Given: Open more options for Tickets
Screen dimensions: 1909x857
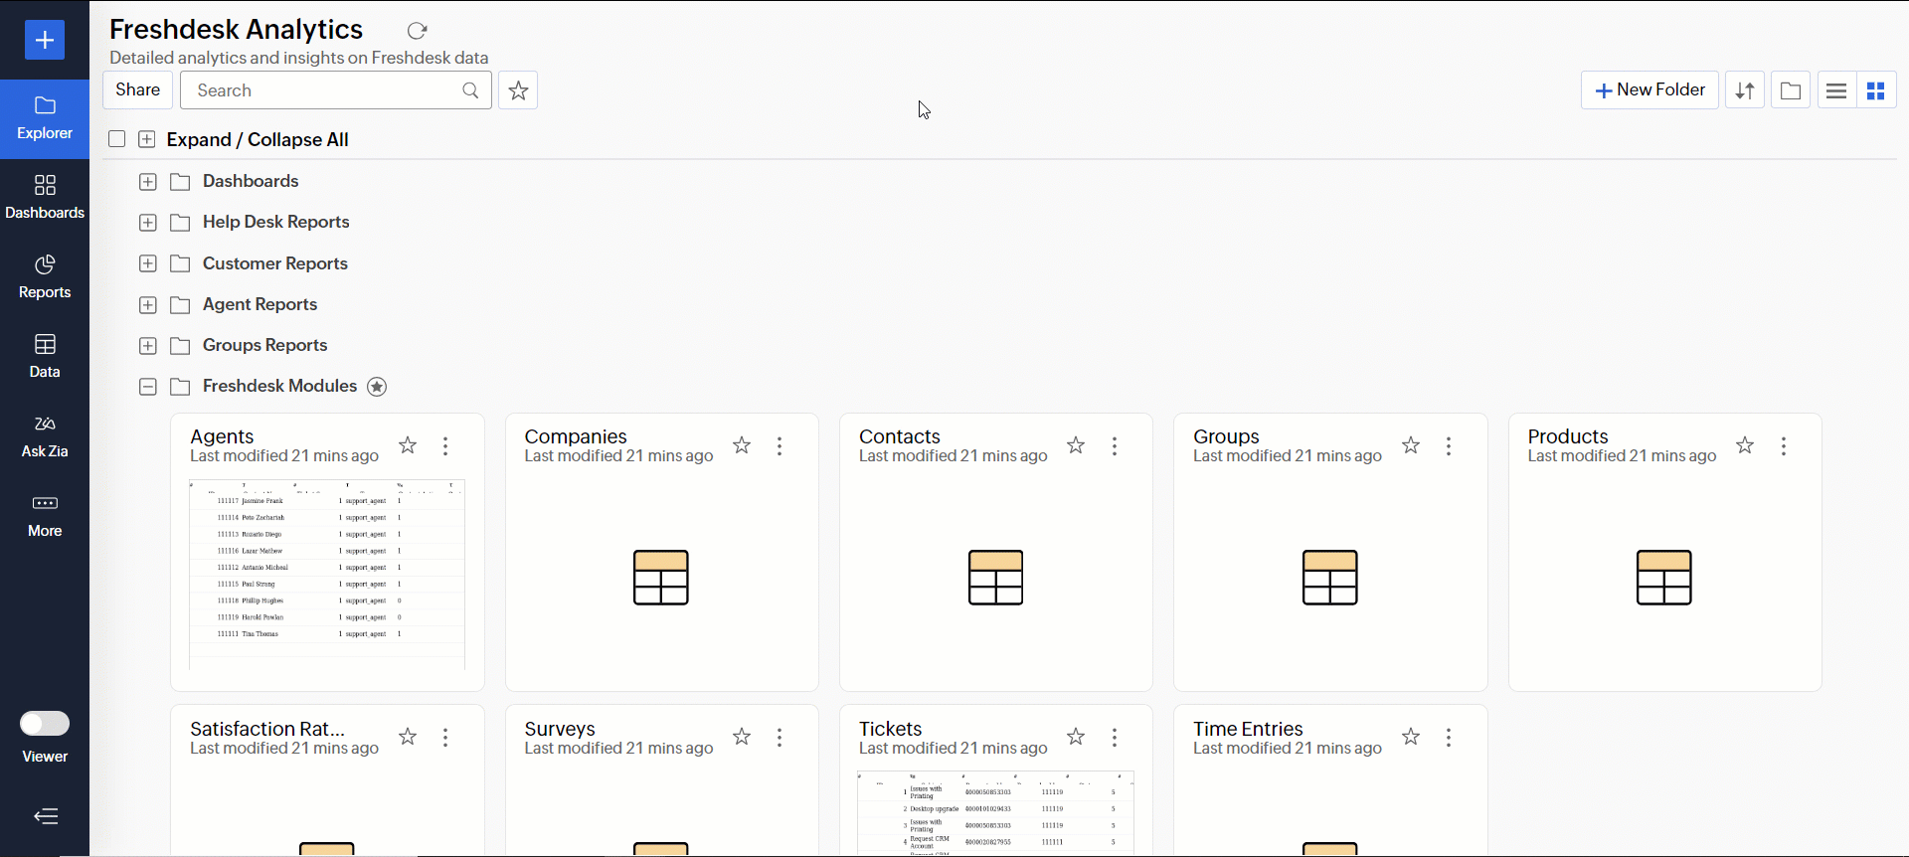Looking at the screenshot, I should (x=1115, y=738).
